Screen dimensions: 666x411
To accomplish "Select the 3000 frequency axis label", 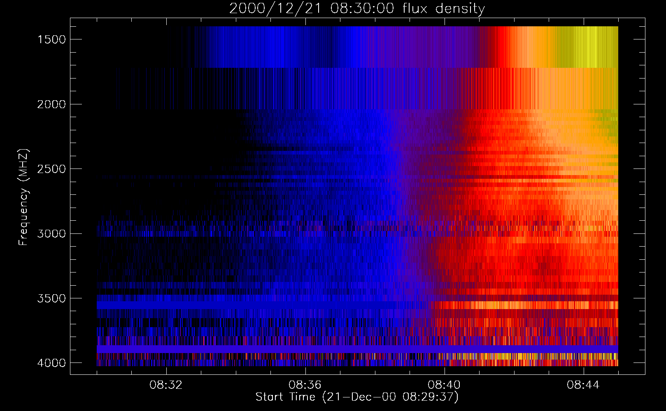I will point(51,234).
